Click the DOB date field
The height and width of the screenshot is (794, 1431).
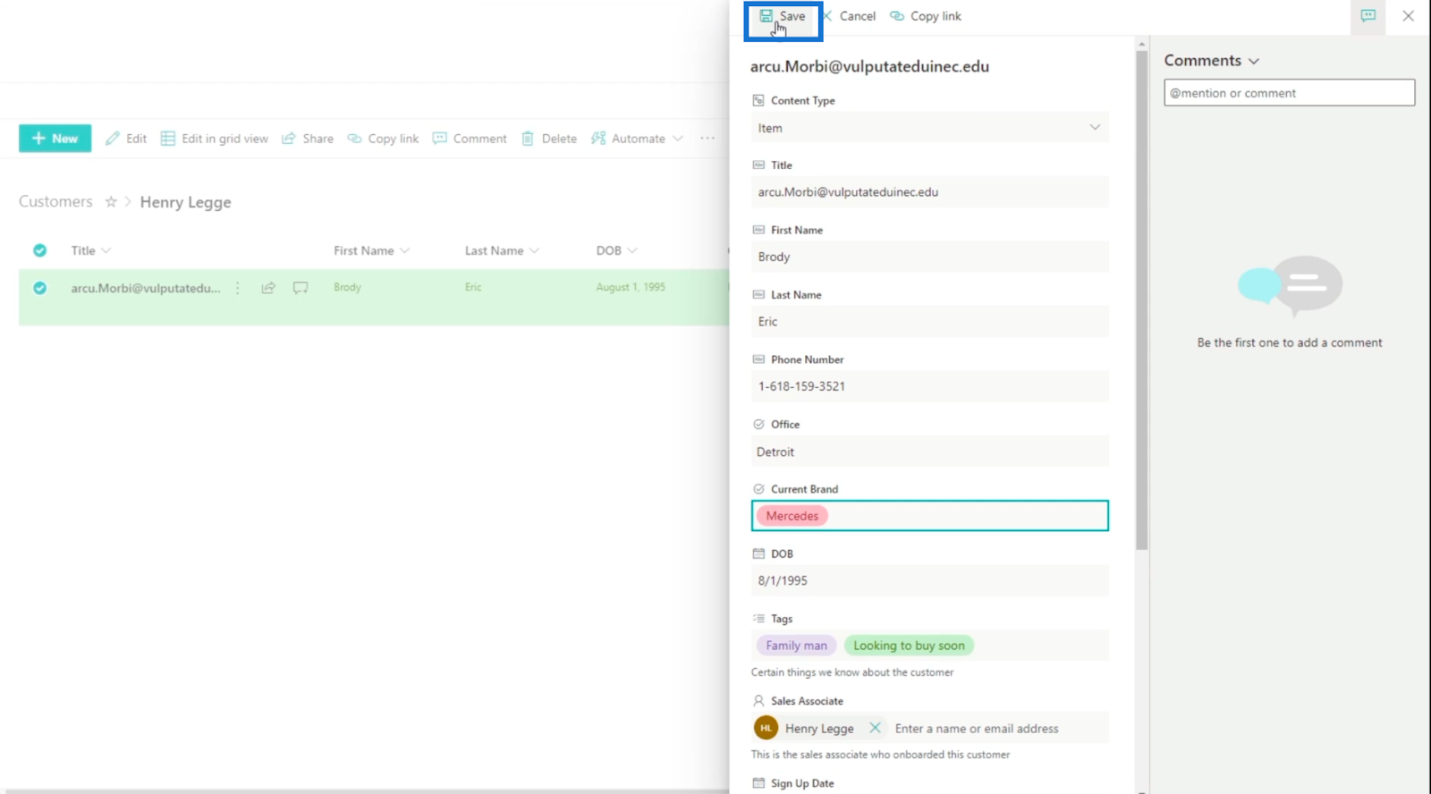pos(929,580)
